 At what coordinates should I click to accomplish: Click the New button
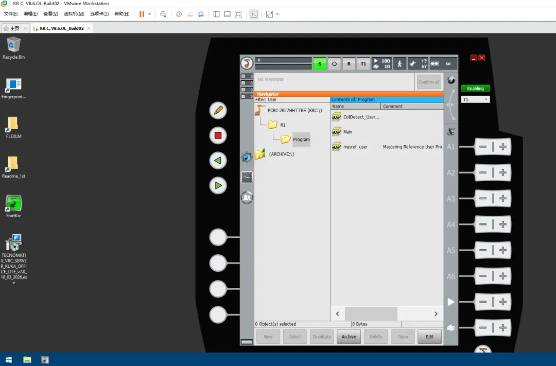(268, 337)
